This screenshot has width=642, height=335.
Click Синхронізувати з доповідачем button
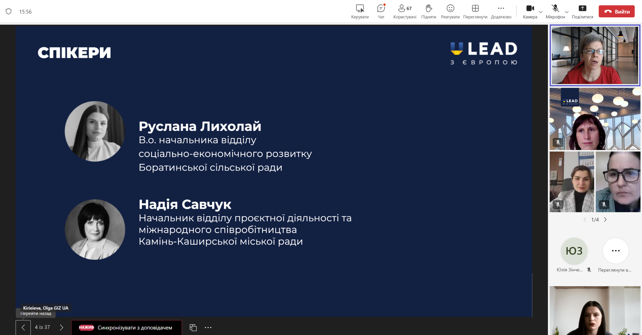click(x=126, y=328)
